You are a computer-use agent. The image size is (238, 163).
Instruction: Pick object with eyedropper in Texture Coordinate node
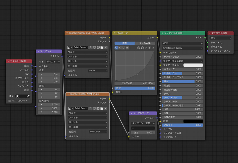(x=28, y=96)
